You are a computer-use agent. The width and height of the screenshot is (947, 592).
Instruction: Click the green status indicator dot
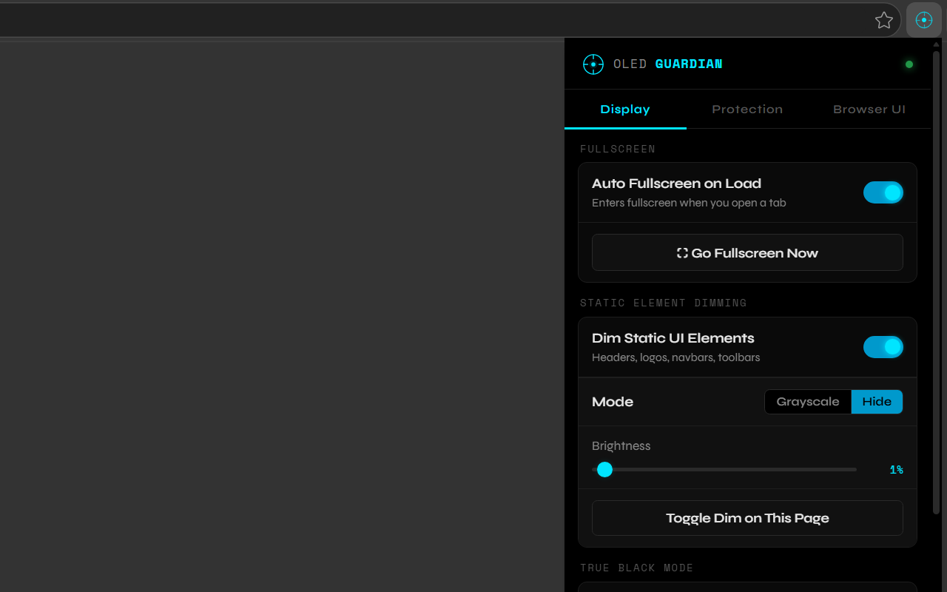(909, 64)
